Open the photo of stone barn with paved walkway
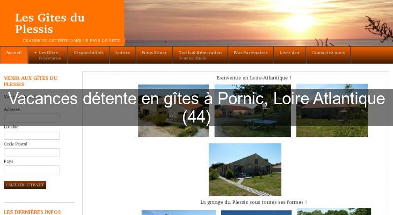 (245, 170)
